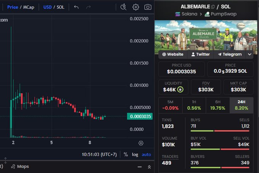Click the buy vol versus sell vol bar
Viewport: 259px width, 173px height.
(220, 149)
